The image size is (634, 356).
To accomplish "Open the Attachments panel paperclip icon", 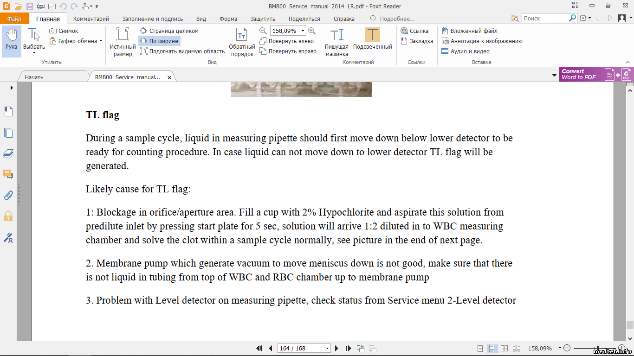I will (8, 195).
